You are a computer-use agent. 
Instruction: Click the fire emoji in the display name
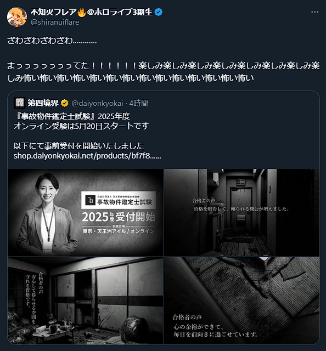[x=82, y=12]
